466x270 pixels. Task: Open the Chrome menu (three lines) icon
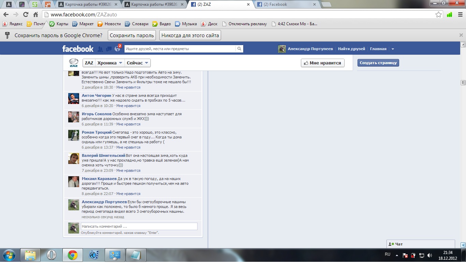pos(460,15)
